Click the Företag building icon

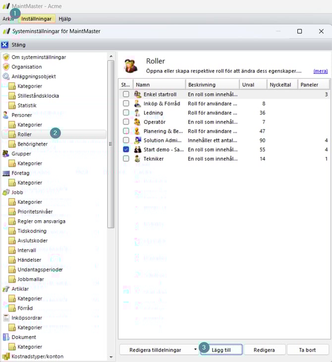(6, 173)
